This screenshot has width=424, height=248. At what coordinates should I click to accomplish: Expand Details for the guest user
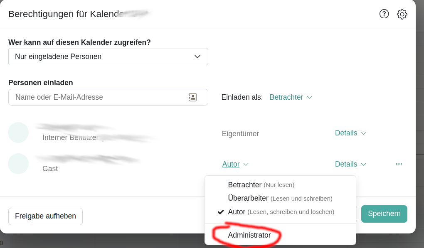point(350,164)
